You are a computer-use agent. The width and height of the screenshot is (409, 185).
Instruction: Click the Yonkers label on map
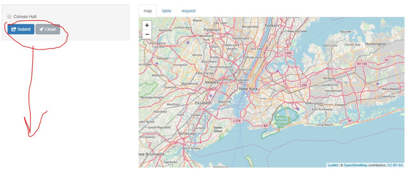tap(272, 26)
